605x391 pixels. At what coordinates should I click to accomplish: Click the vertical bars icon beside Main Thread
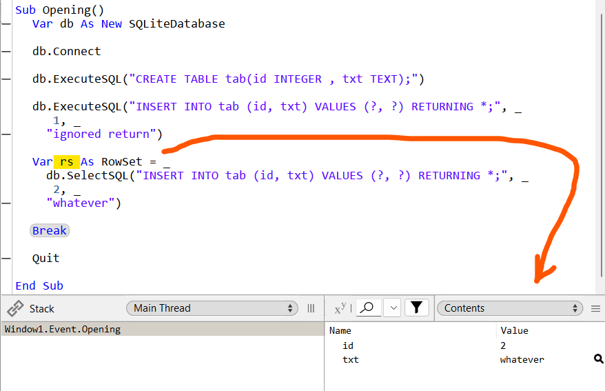click(x=311, y=308)
